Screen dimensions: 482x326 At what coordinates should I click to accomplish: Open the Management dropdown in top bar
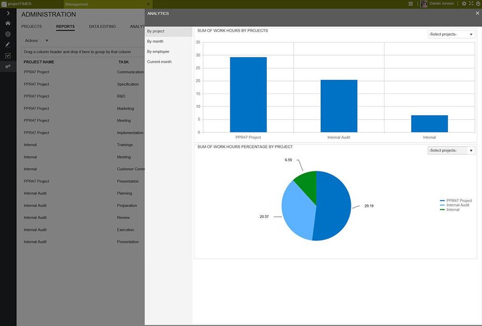(x=107, y=4)
